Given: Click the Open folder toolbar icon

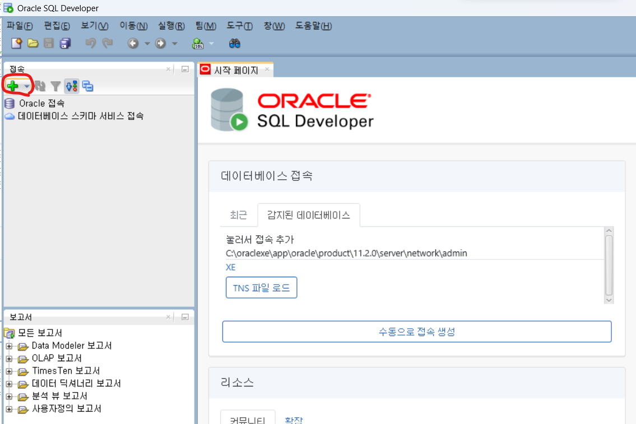Looking at the screenshot, I should (33, 43).
